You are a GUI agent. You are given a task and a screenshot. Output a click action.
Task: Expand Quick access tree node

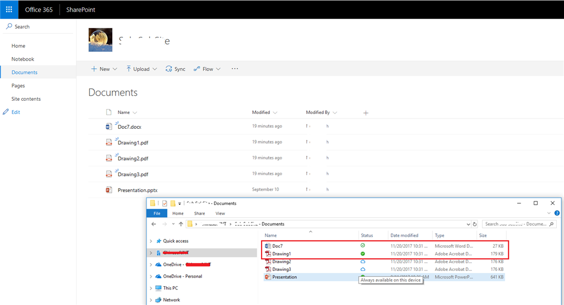(x=151, y=241)
